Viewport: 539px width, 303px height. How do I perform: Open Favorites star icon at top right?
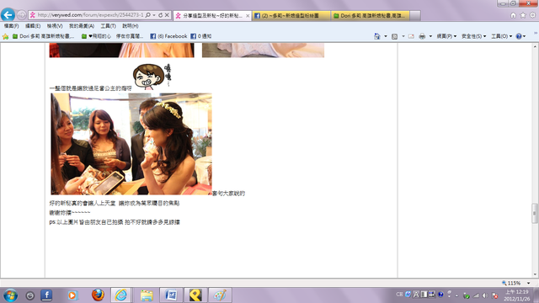pyautogui.click(x=523, y=15)
